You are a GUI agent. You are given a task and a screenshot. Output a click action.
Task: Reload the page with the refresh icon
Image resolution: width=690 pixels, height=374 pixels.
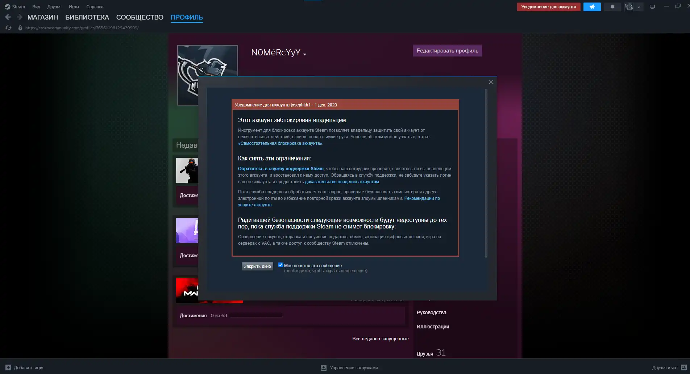[8, 28]
